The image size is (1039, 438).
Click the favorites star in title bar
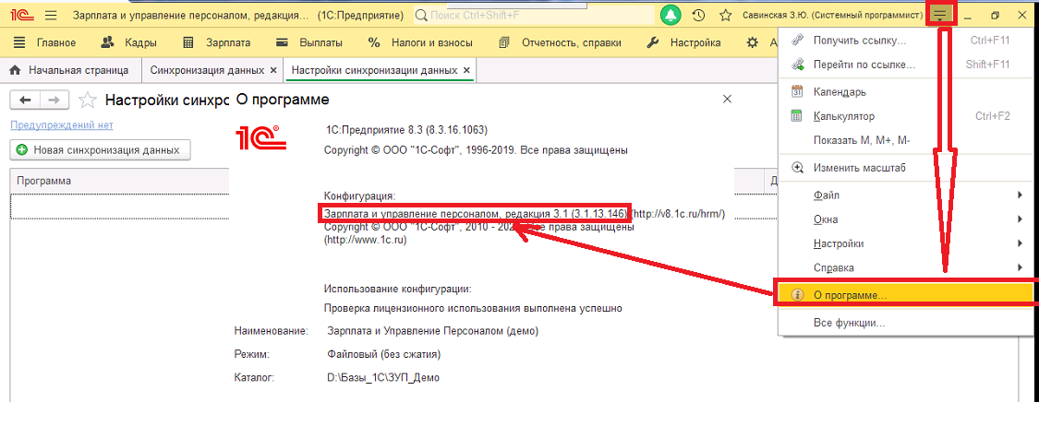(726, 15)
